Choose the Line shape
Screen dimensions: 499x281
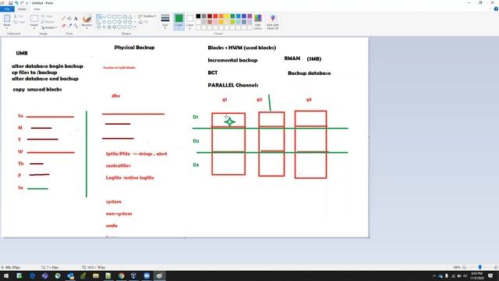pos(99,16)
